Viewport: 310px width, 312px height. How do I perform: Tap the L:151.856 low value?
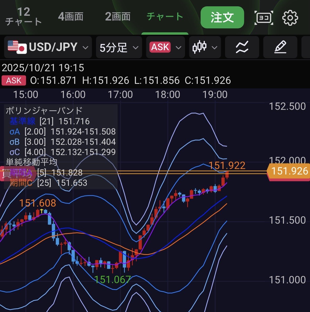coord(157,81)
